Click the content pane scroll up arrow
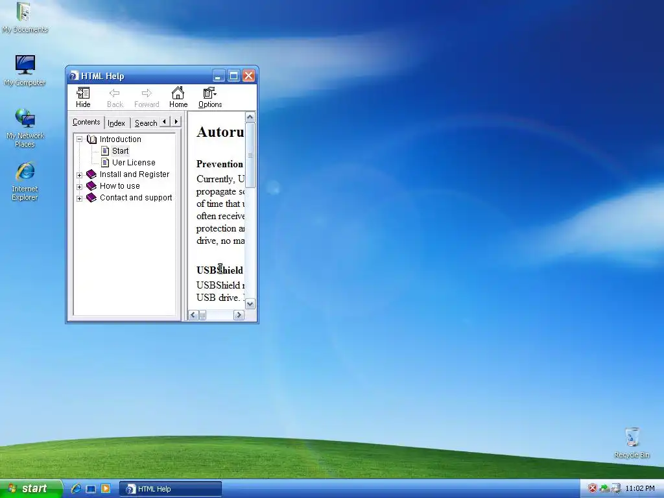664x498 pixels. [x=250, y=117]
